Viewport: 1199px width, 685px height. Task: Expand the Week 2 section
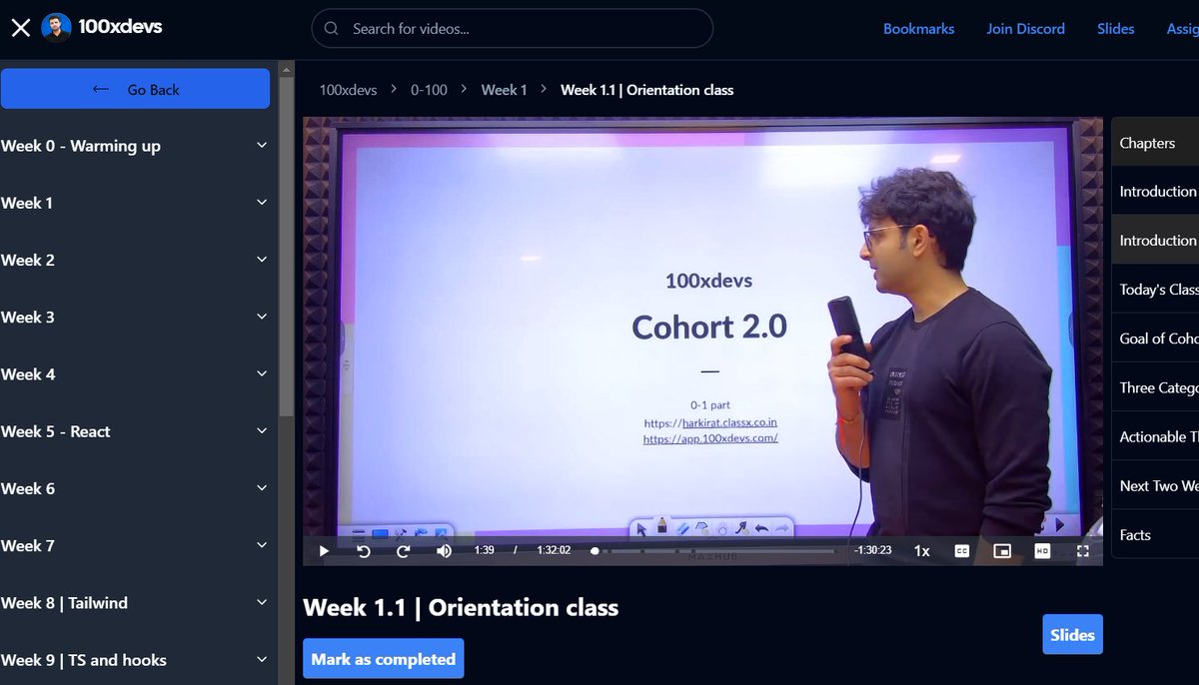click(x=135, y=260)
